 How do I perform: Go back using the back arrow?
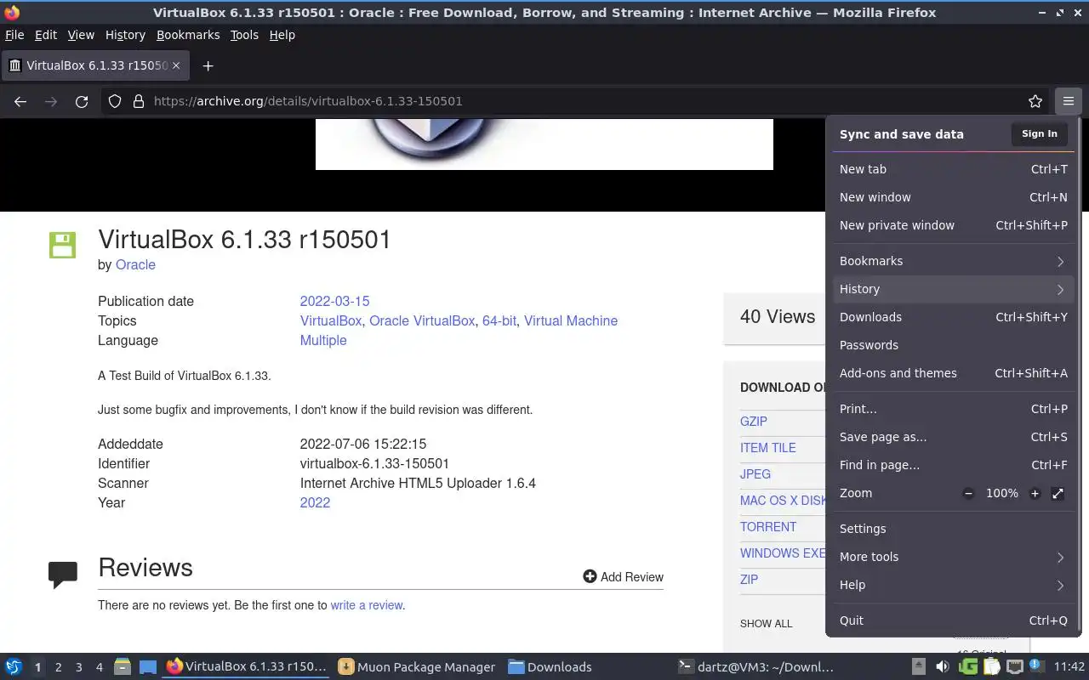pyautogui.click(x=20, y=101)
